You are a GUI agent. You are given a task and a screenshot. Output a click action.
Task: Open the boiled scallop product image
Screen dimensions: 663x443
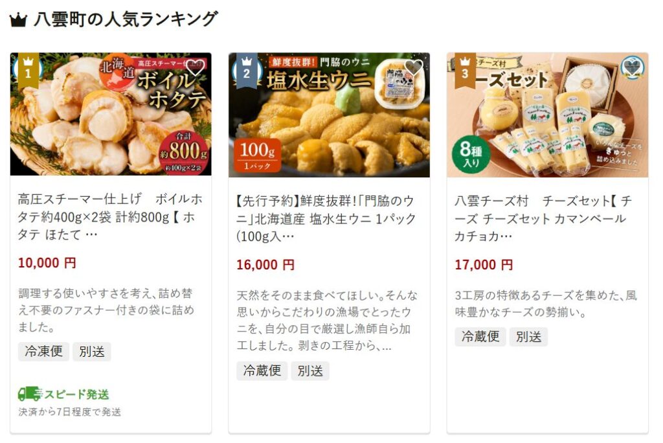[x=111, y=114]
